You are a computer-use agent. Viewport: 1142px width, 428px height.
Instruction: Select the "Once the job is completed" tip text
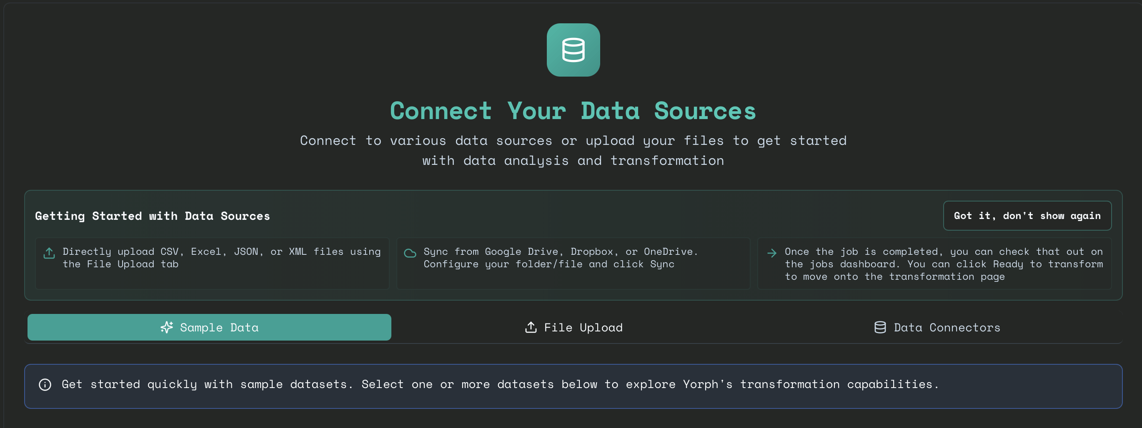[x=943, y=264]
